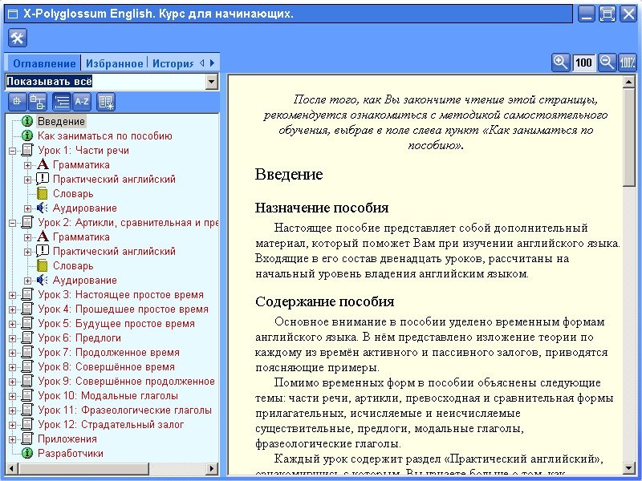Viewport: 642px width, 481px height.
Task: Open Как заниматься по пособию
Action: click(x=105, y=135)
